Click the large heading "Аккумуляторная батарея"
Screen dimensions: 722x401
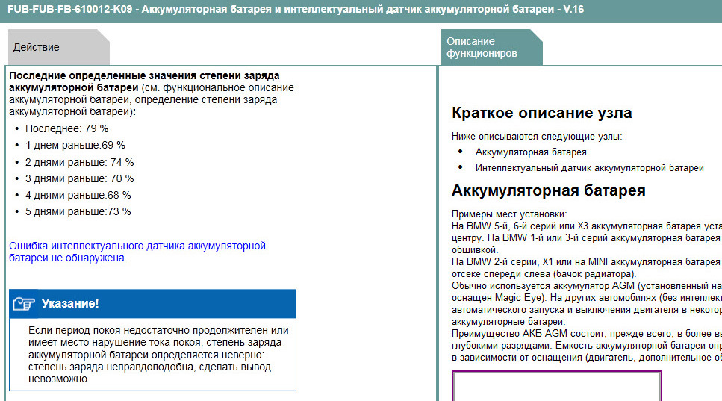549,190
